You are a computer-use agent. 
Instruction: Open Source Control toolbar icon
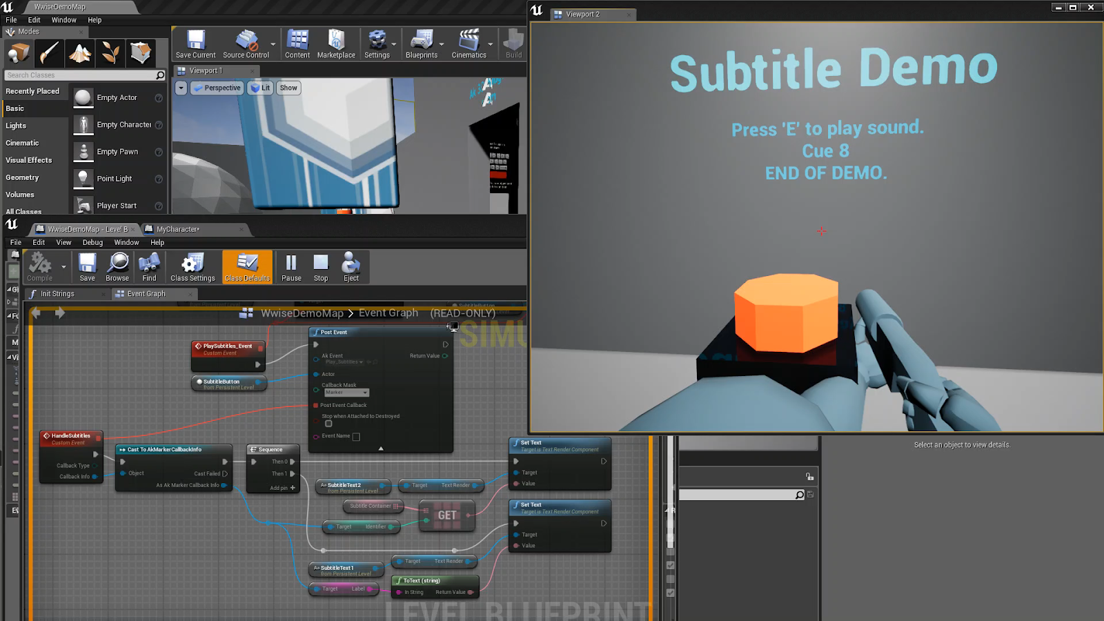[246, 44]
